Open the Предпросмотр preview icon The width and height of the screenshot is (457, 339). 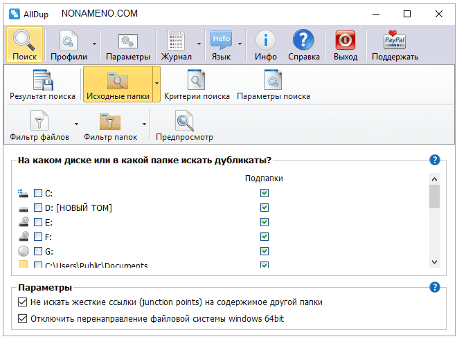point(184,122)
